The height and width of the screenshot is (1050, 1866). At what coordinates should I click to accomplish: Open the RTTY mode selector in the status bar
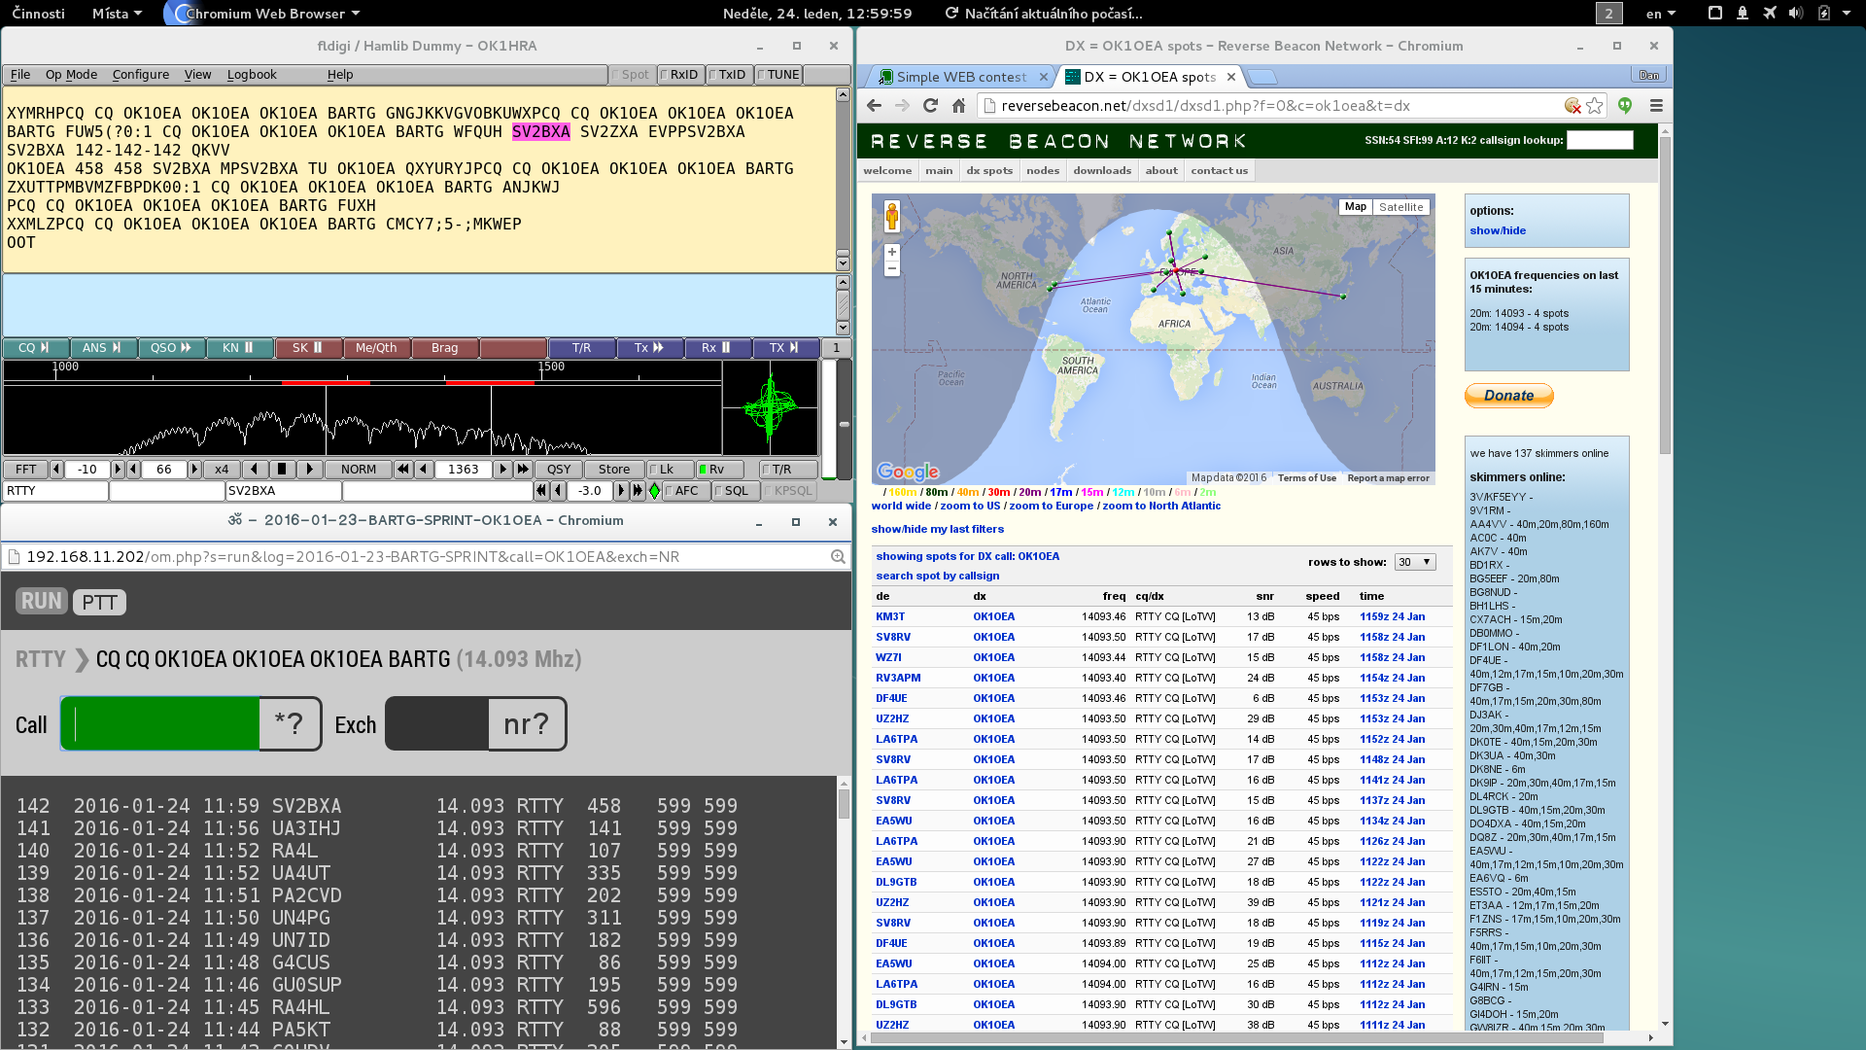tap(55, 491)
